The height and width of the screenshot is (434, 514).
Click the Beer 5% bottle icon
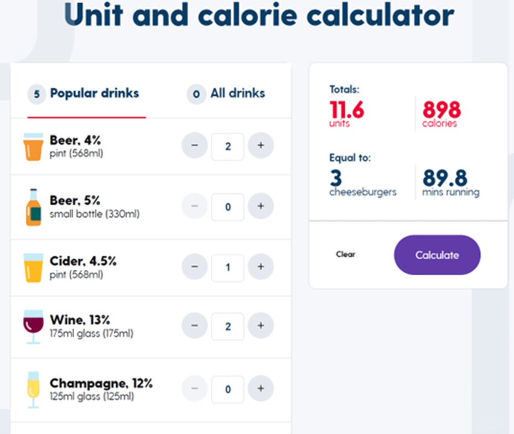pyautogui.click(x=33, y=207)
